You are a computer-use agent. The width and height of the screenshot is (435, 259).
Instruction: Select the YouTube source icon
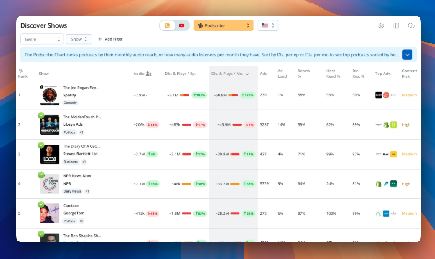(181, 25)
